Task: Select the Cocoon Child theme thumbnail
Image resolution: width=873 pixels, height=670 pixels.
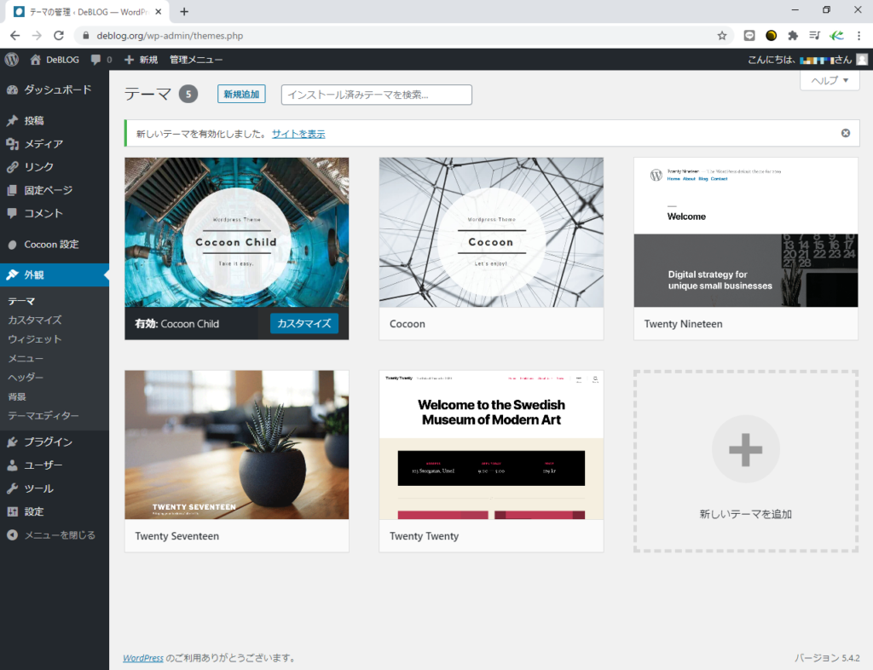Action: pyautogui.click(x=237, y=232)
